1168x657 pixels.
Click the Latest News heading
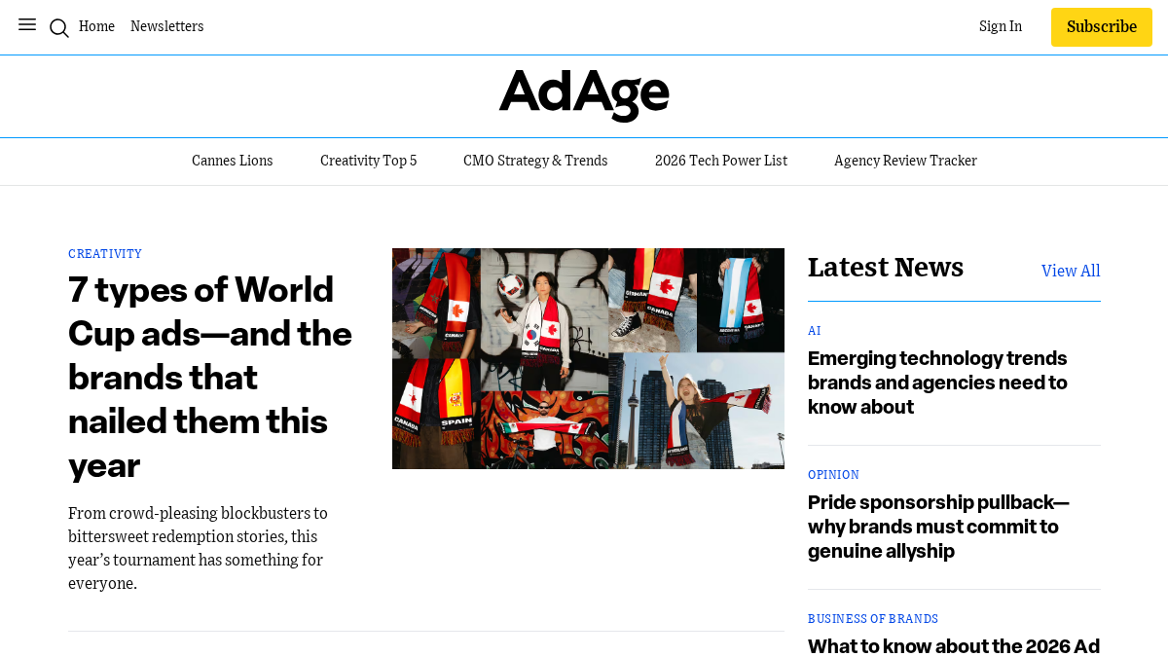pos(886,268)
